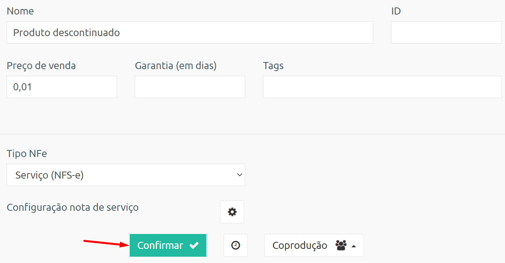Click the Tags label text
This screenshot has height=263, width=505.
point(273,66)
